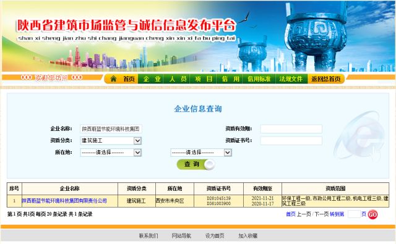This screenshot has width=396, height=244.
Task: Click the red GO button
Action: point(372,214)
